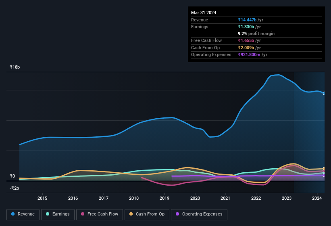Click the 2020 x-axis label
This screenshot has height=226, width=331.
[x=195, y=198]
